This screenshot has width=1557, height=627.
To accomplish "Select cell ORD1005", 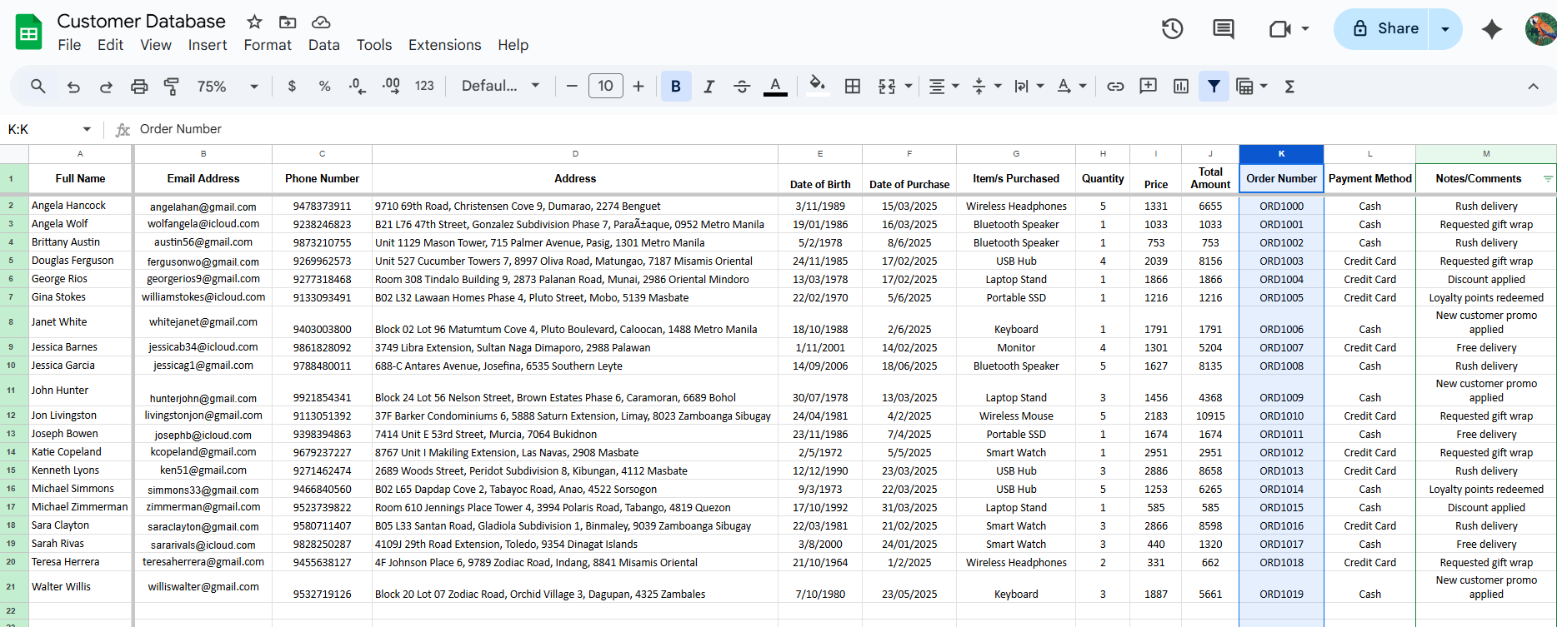I will coord(1281,297).
